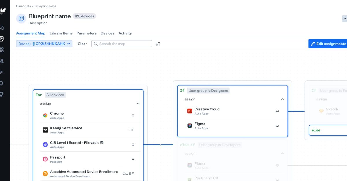This screenshot has height=181, width=347.
Task: Collapse the Designers assign section
Action: [283, 99]
